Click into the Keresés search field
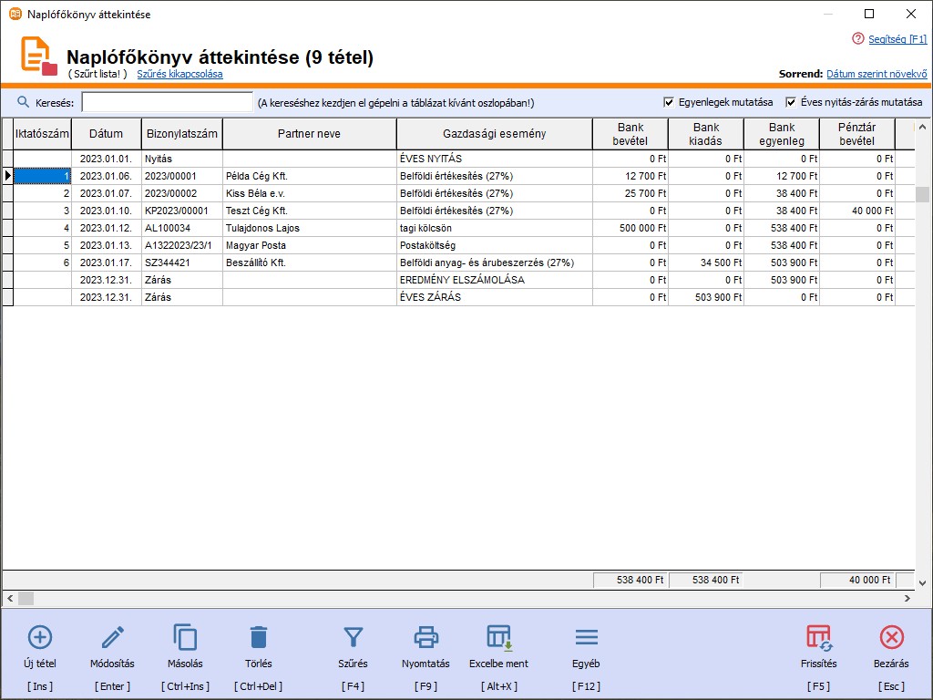Viewport: 933px width, 700px height. tap(167, 102)
